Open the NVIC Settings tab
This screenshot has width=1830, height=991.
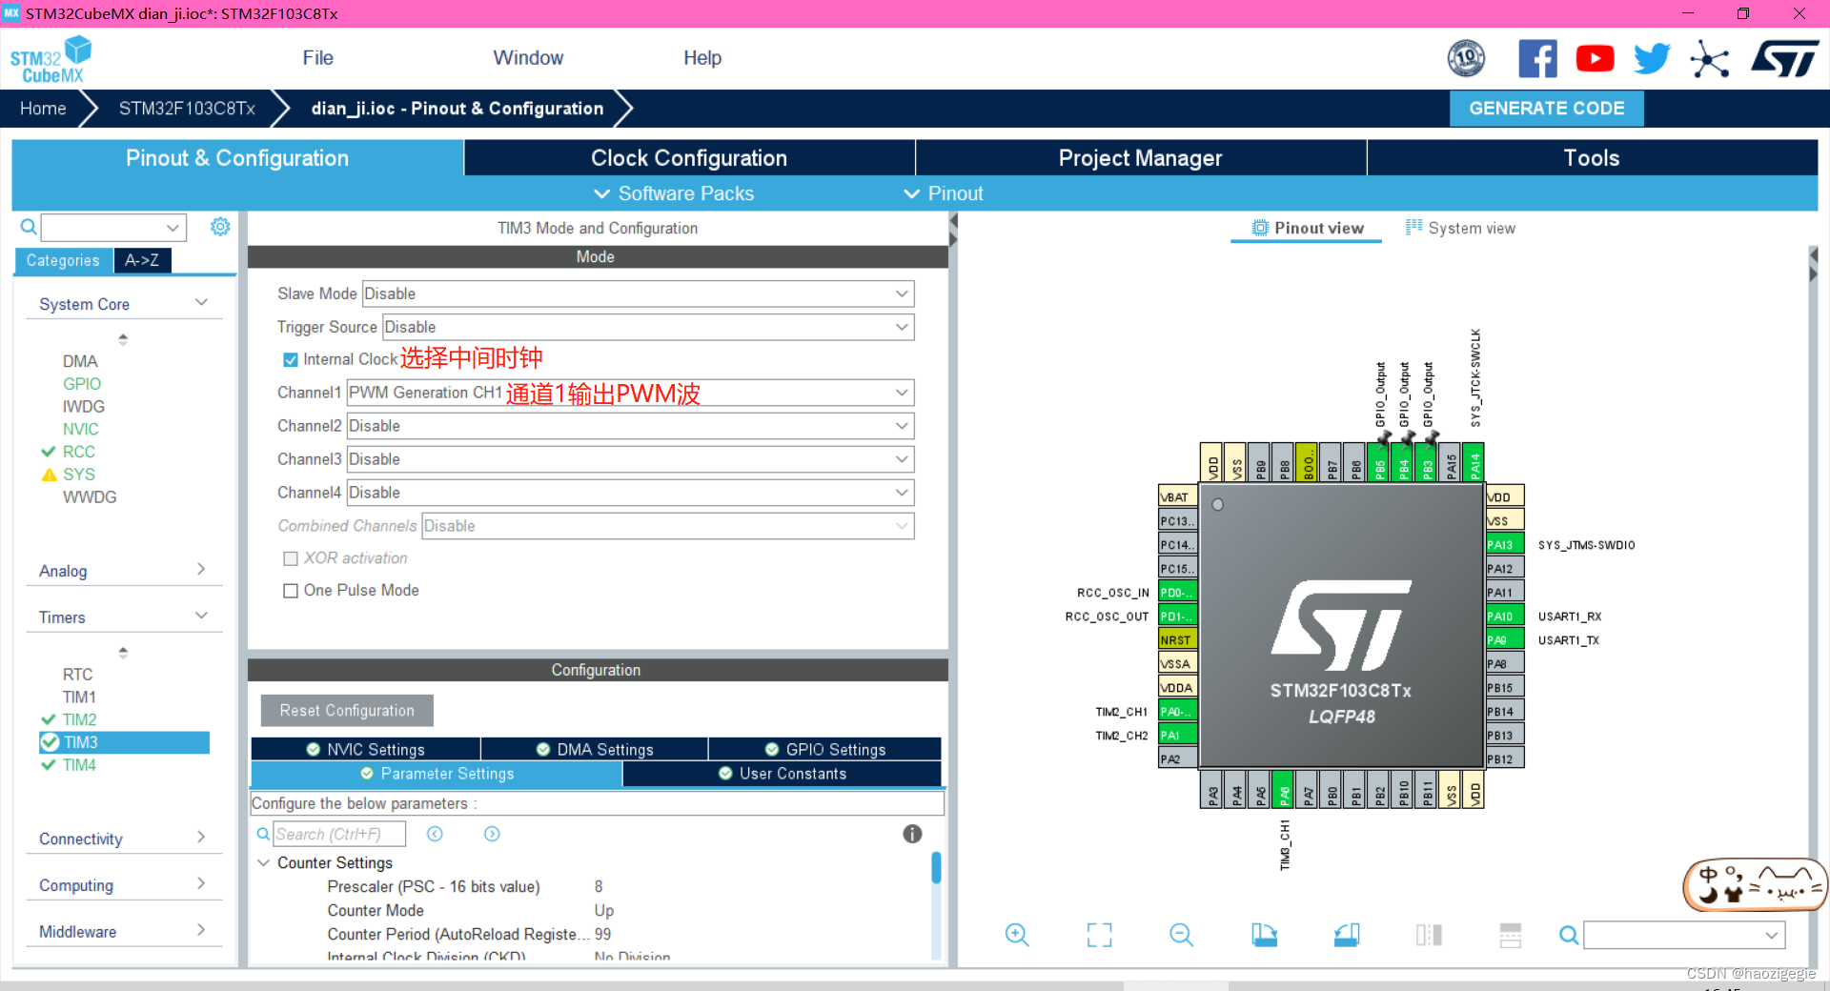click(366, 749)
